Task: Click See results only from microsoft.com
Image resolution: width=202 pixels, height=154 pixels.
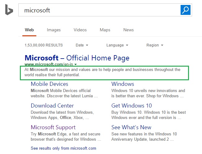Action: (63, 148)
